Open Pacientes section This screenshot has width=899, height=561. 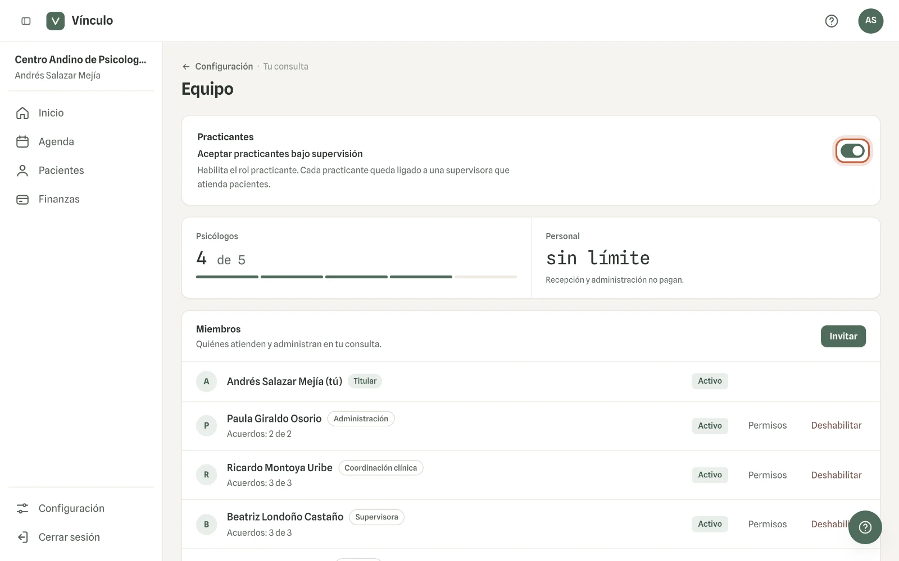point(61,171)
